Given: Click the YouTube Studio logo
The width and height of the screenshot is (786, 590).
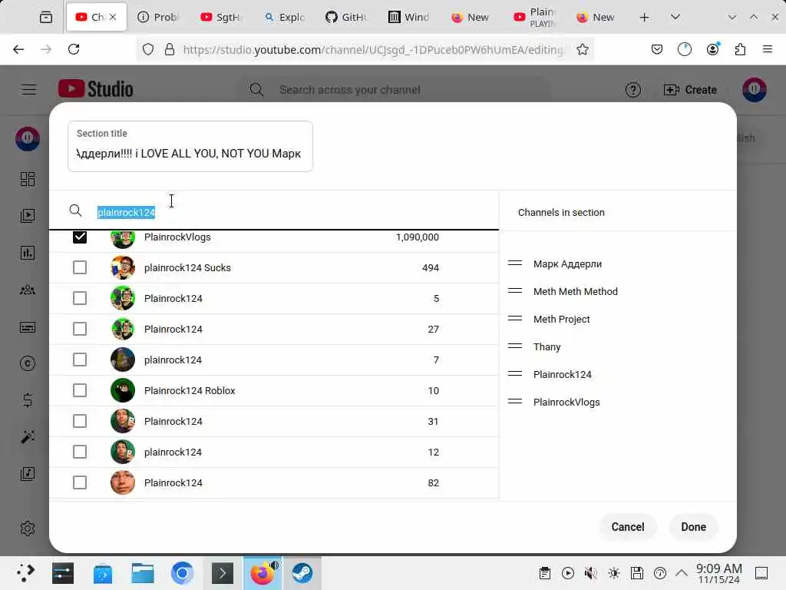Looking at the screenshot, I should (96, 89).
